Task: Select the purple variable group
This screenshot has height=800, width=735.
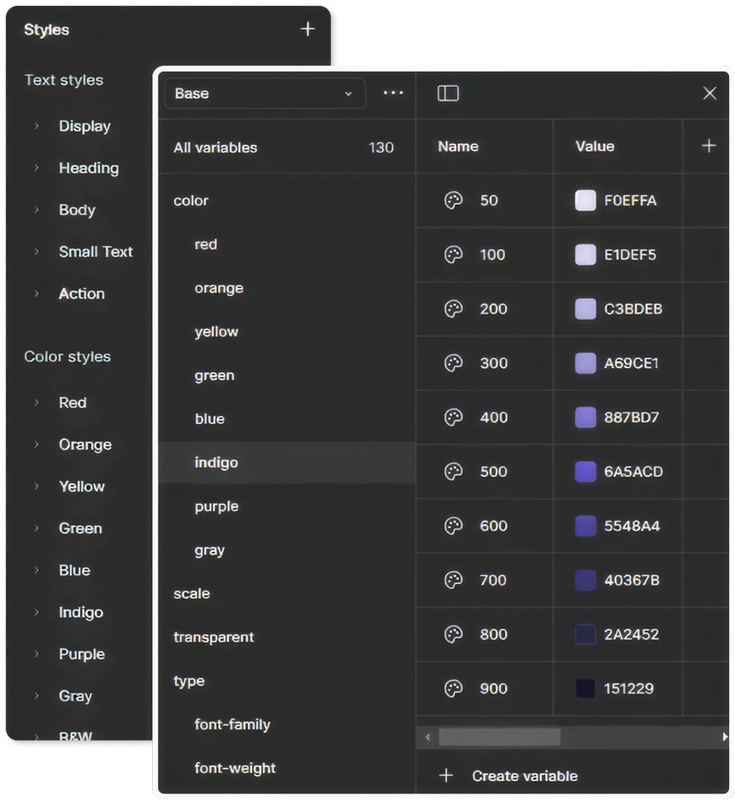Action: click(x=216, y=506)
